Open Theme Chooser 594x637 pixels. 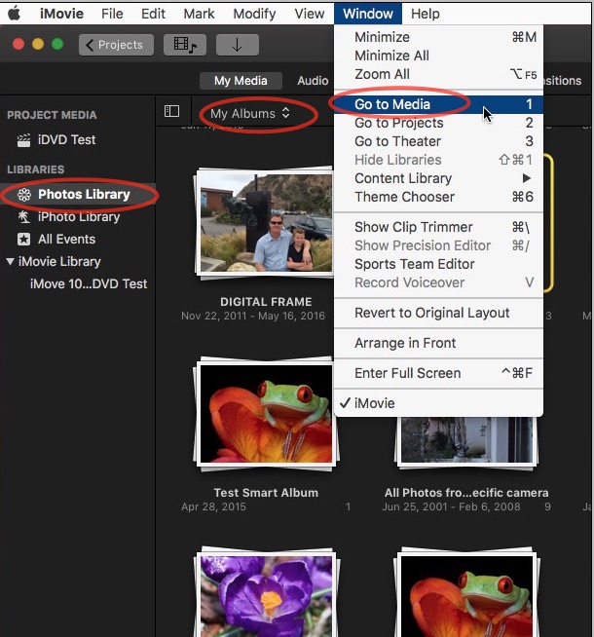[x=438, y=197]
